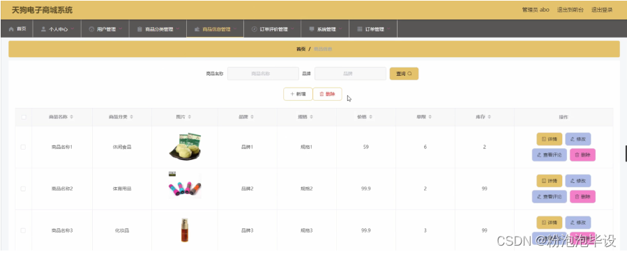This screenshot has height=254, width=627.
Task: Sort by 规格 column sort icon
Action: [312, 117]
